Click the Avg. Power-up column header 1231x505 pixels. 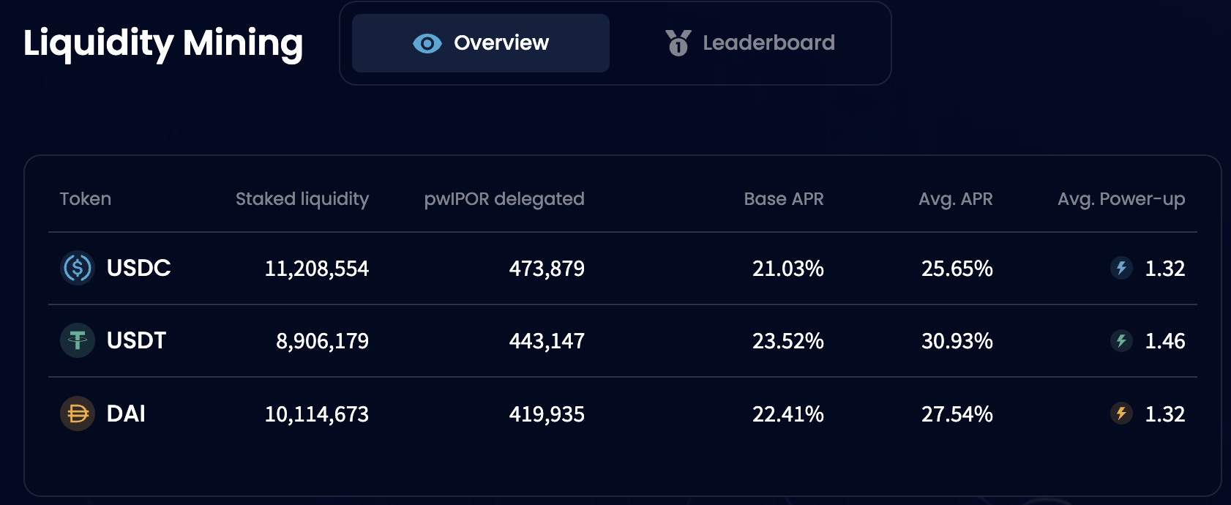click(x=1121, y=198)
